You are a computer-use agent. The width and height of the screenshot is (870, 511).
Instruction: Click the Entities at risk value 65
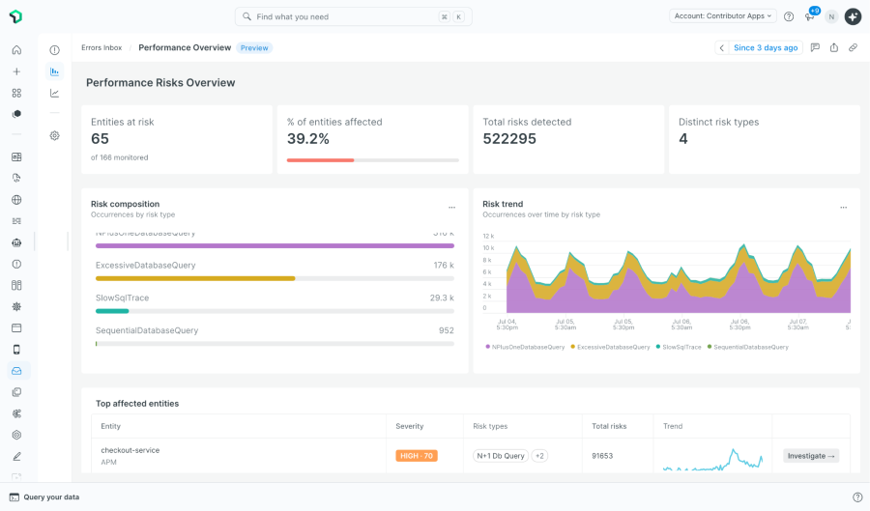click(100, 139)
